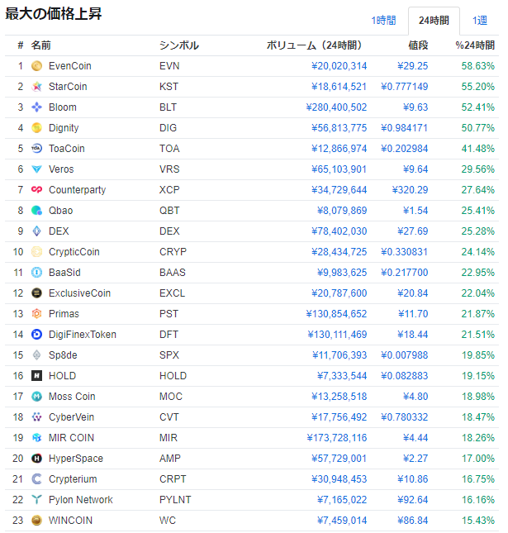Click the MIR COIN logo icon
Screen dimensions: 508x533
(36, 438)
